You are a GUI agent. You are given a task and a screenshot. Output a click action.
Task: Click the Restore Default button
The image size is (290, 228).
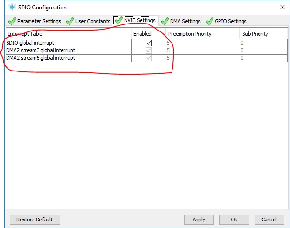click(35, 220)
